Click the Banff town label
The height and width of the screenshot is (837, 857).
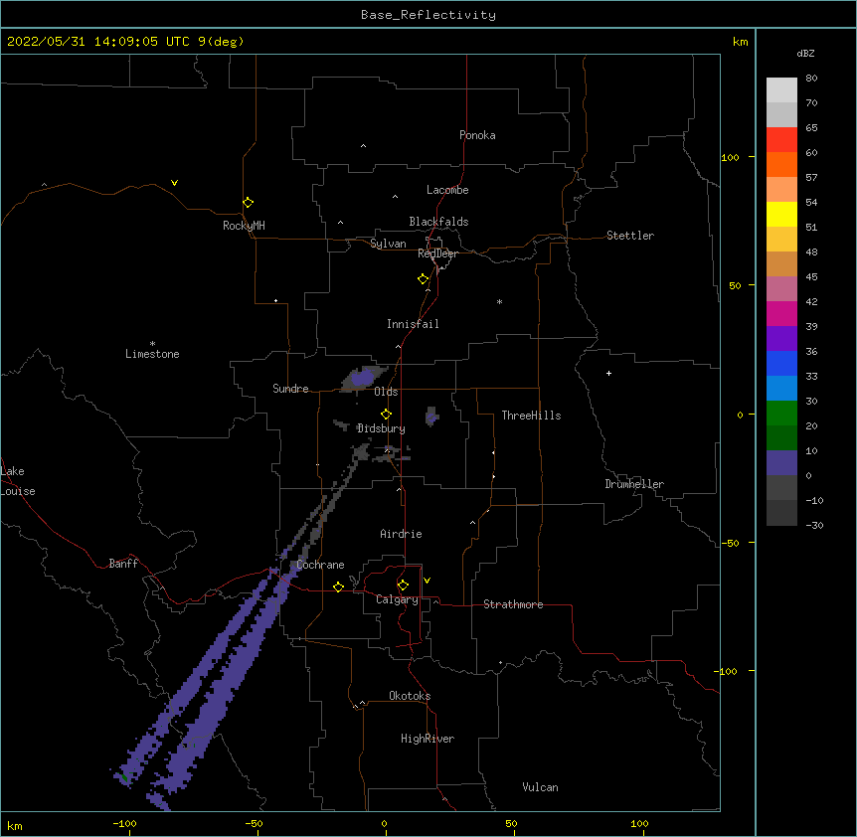coord(123,564)
